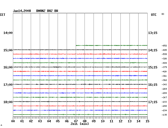This screenshot has height=128, width=168.
Task: Select the CET axis header
Action: pos(3,15)
